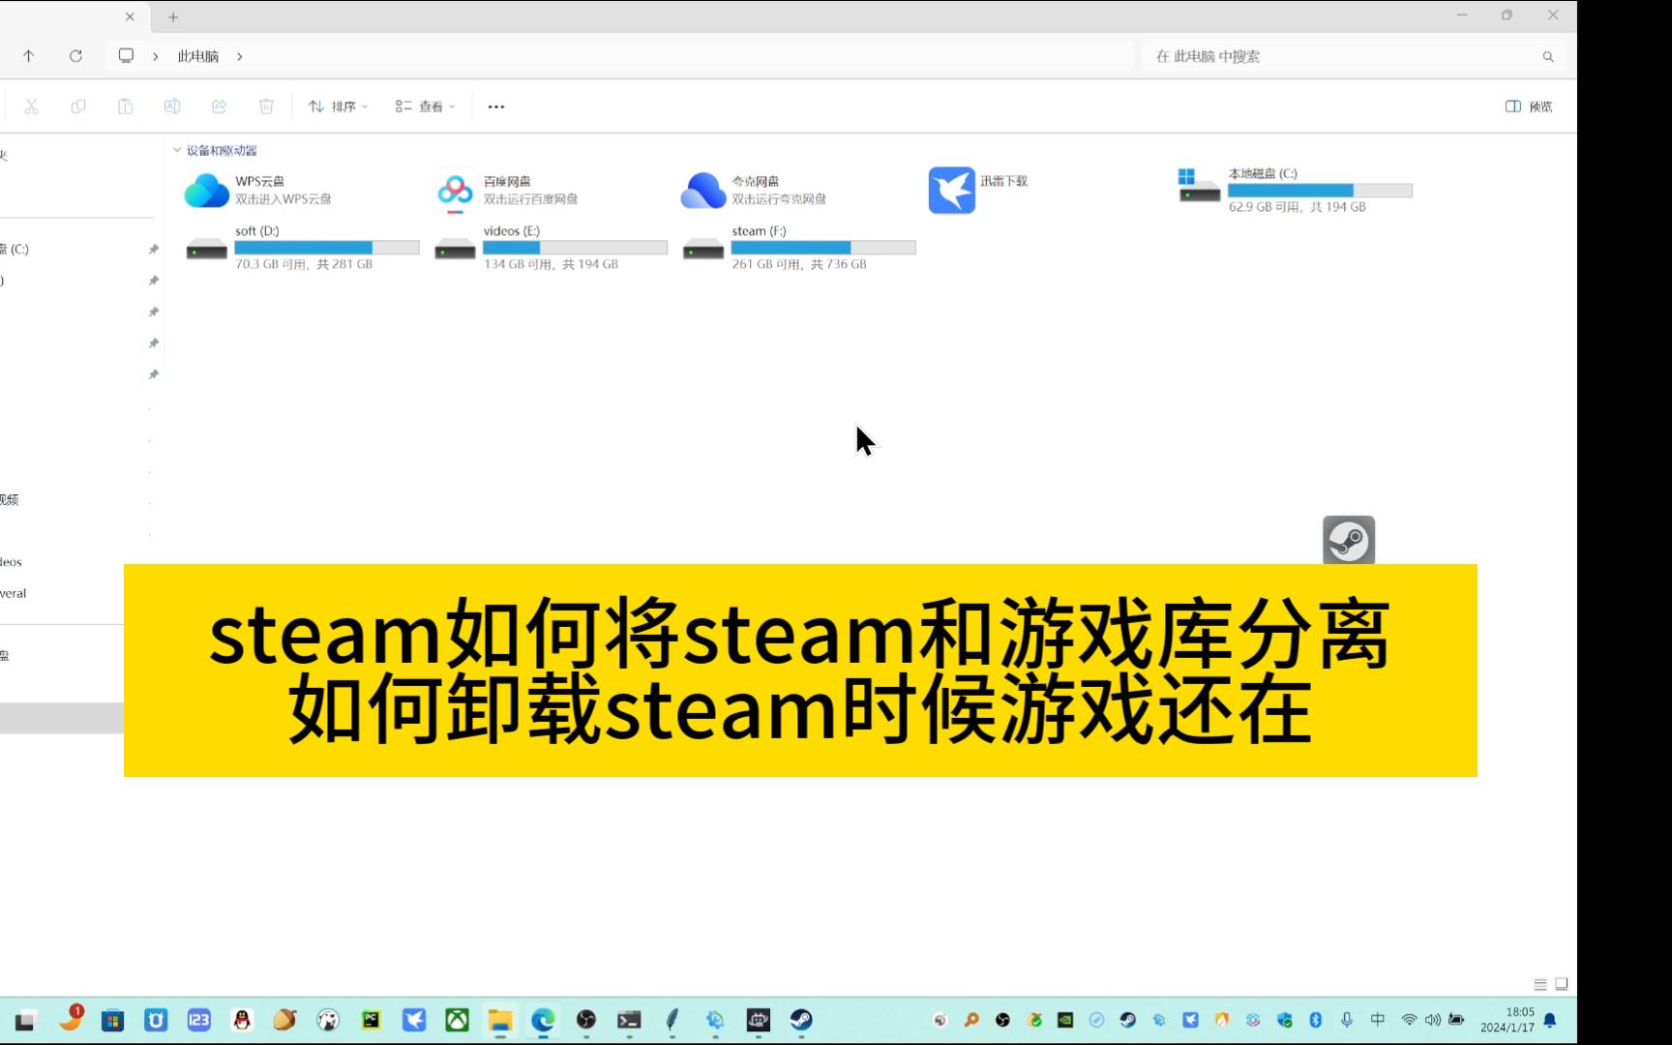Launch PyCharm from the taskbar
The height and width of the screenshot is (1045, 1672).
click(371, 1021)
